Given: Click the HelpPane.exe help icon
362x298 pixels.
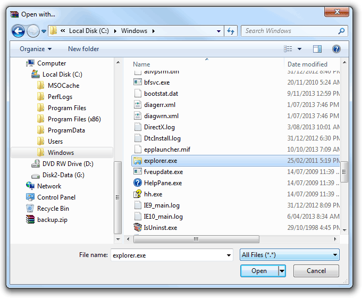Looking at the screenshot, I should (138, 183).
